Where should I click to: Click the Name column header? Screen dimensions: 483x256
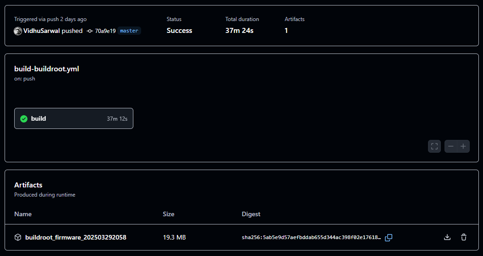click(23, 214)
